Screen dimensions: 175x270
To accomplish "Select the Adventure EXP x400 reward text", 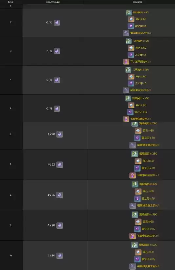I will (x=148, y=245).
